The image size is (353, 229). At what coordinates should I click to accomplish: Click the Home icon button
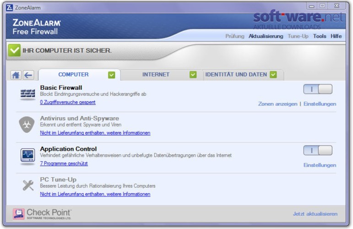click(x=16, y=75)
